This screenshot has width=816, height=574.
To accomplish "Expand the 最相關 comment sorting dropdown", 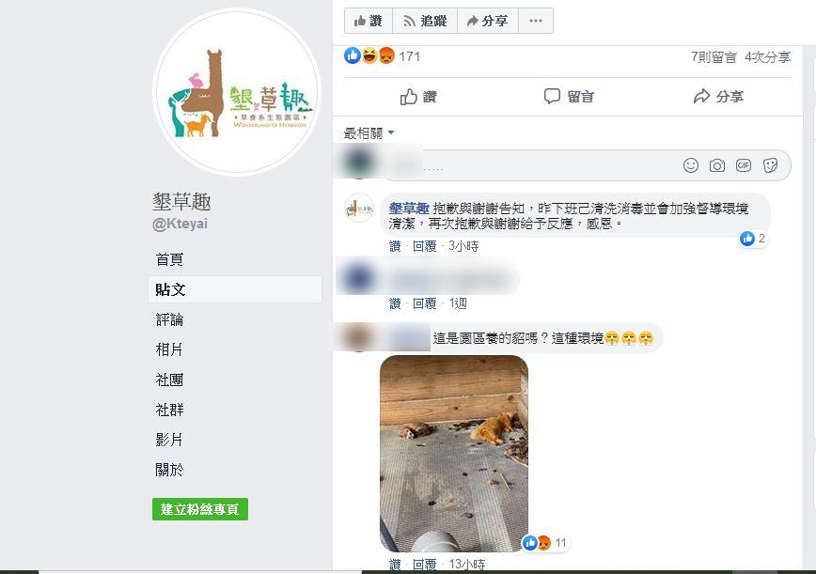I will coord(369,133).
